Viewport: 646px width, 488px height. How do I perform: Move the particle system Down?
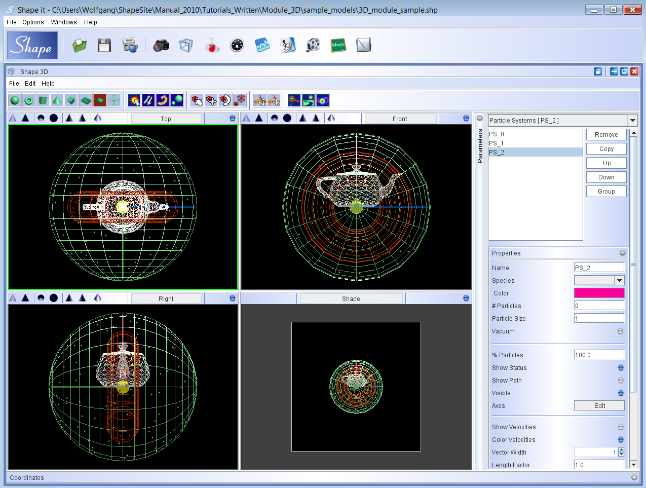(606, 177)
